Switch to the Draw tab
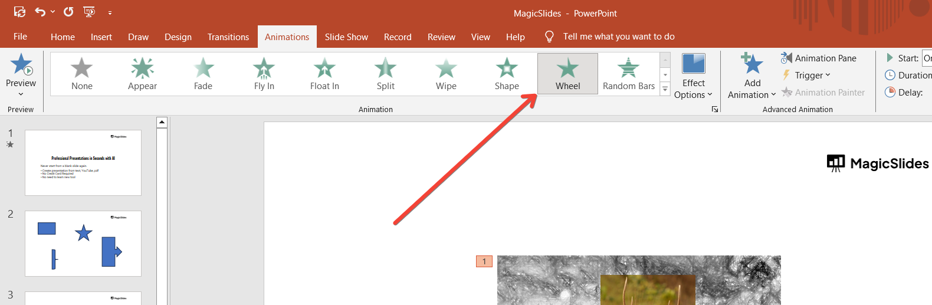The image size is (932, 305). 138,37
